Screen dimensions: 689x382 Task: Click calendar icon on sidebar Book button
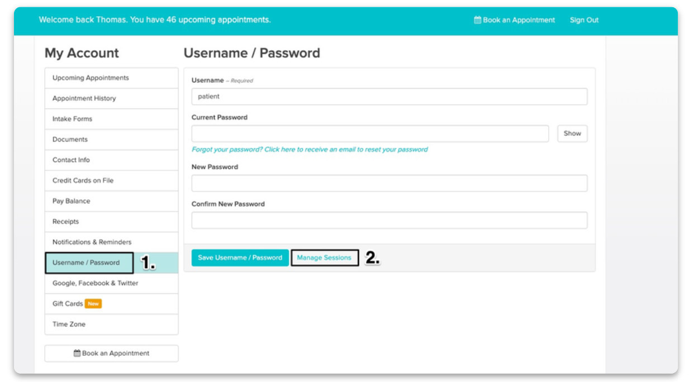tap(77, 354)
